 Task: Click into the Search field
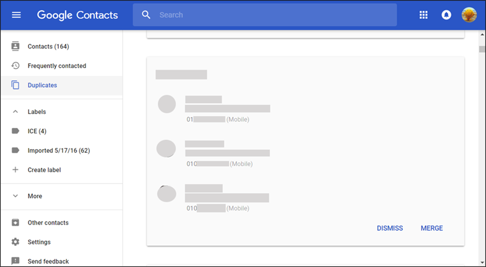273,15
